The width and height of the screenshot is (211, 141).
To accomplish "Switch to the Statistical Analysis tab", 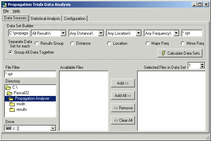I will click(x=45, y=19).
